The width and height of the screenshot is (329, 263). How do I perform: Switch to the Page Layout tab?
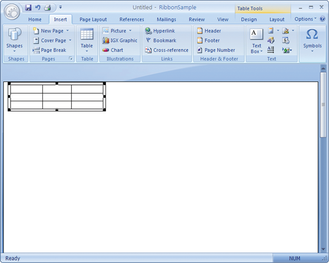click(93, 19)
